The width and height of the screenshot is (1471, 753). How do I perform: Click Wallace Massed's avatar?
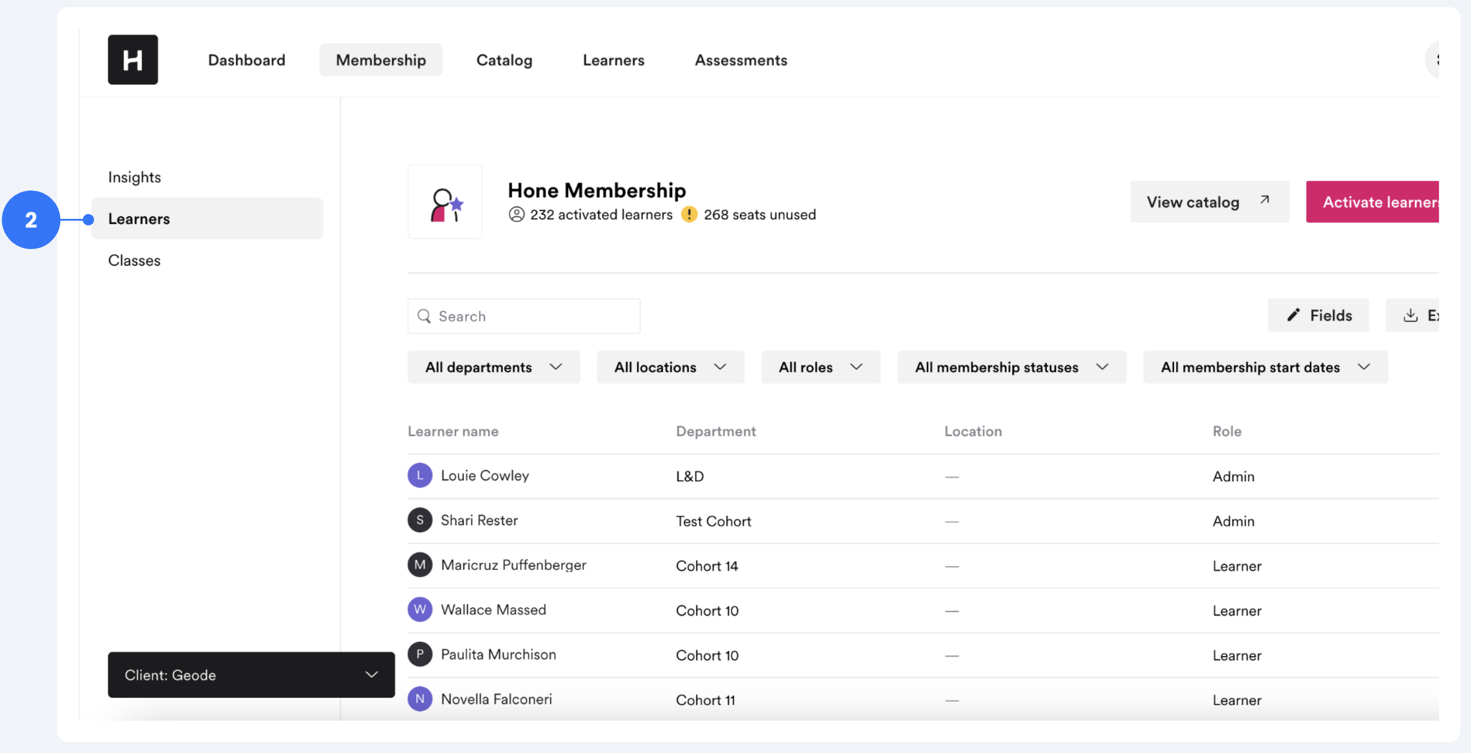click(420, 609)
